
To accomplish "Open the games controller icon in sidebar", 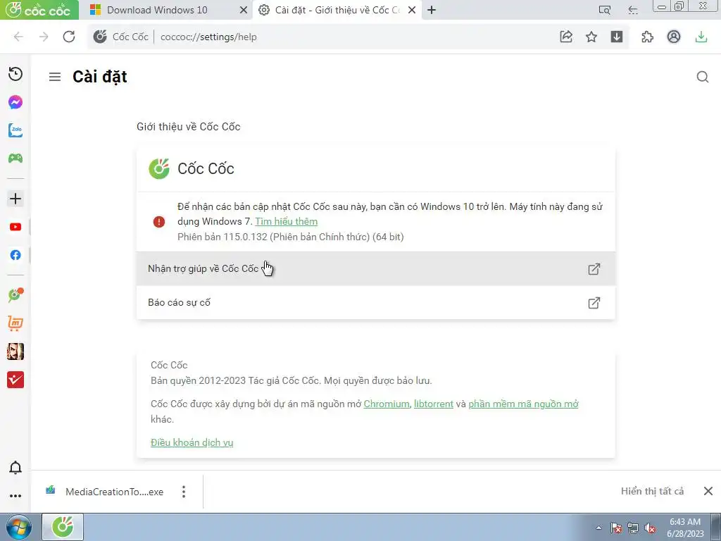I will 15,158.
